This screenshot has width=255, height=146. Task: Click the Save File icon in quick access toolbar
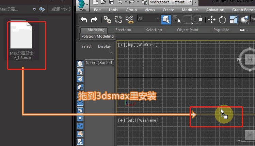111,2
